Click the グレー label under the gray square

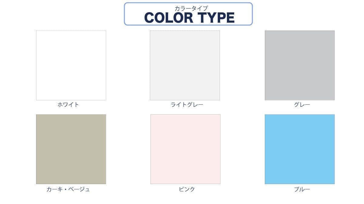302,105
